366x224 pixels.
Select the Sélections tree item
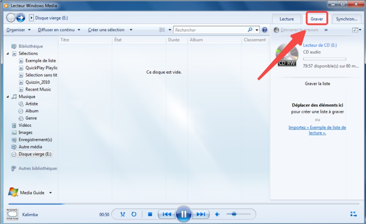25,53
